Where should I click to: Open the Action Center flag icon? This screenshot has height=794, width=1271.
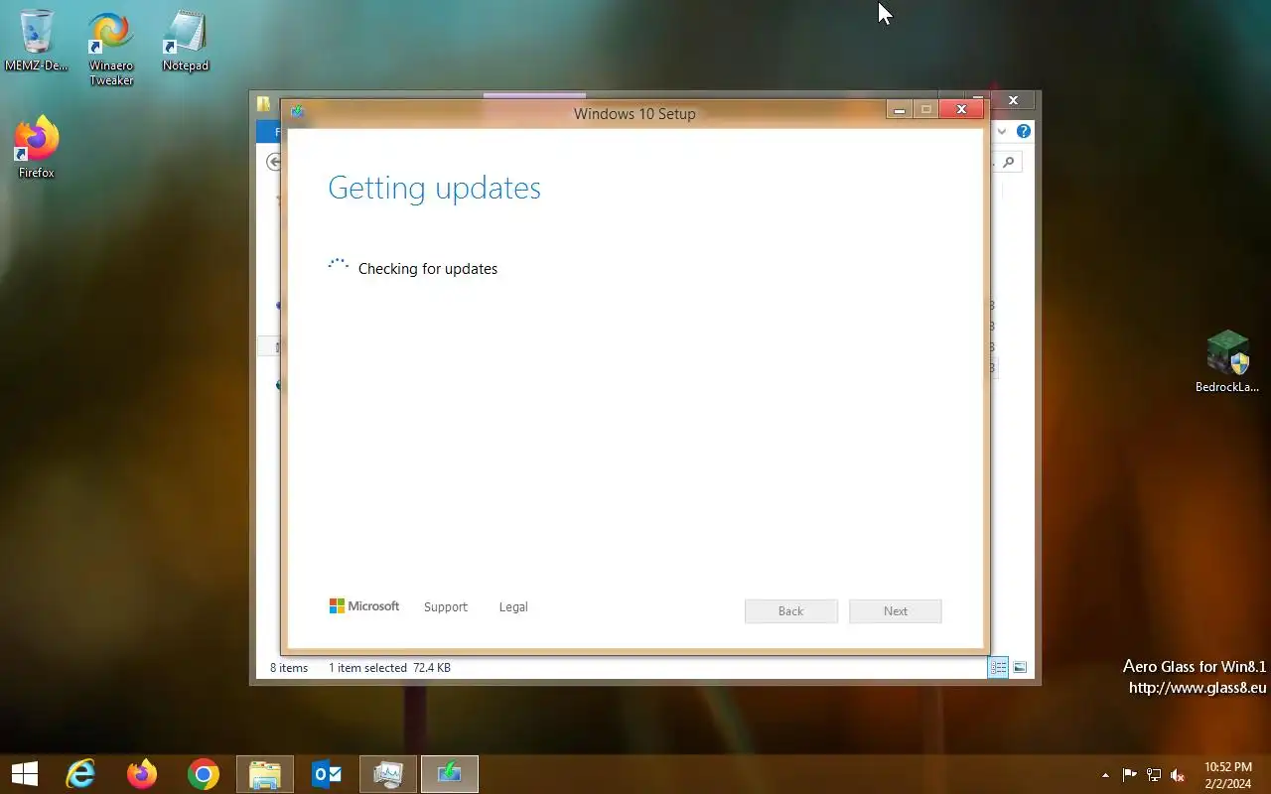point(1129,775)
